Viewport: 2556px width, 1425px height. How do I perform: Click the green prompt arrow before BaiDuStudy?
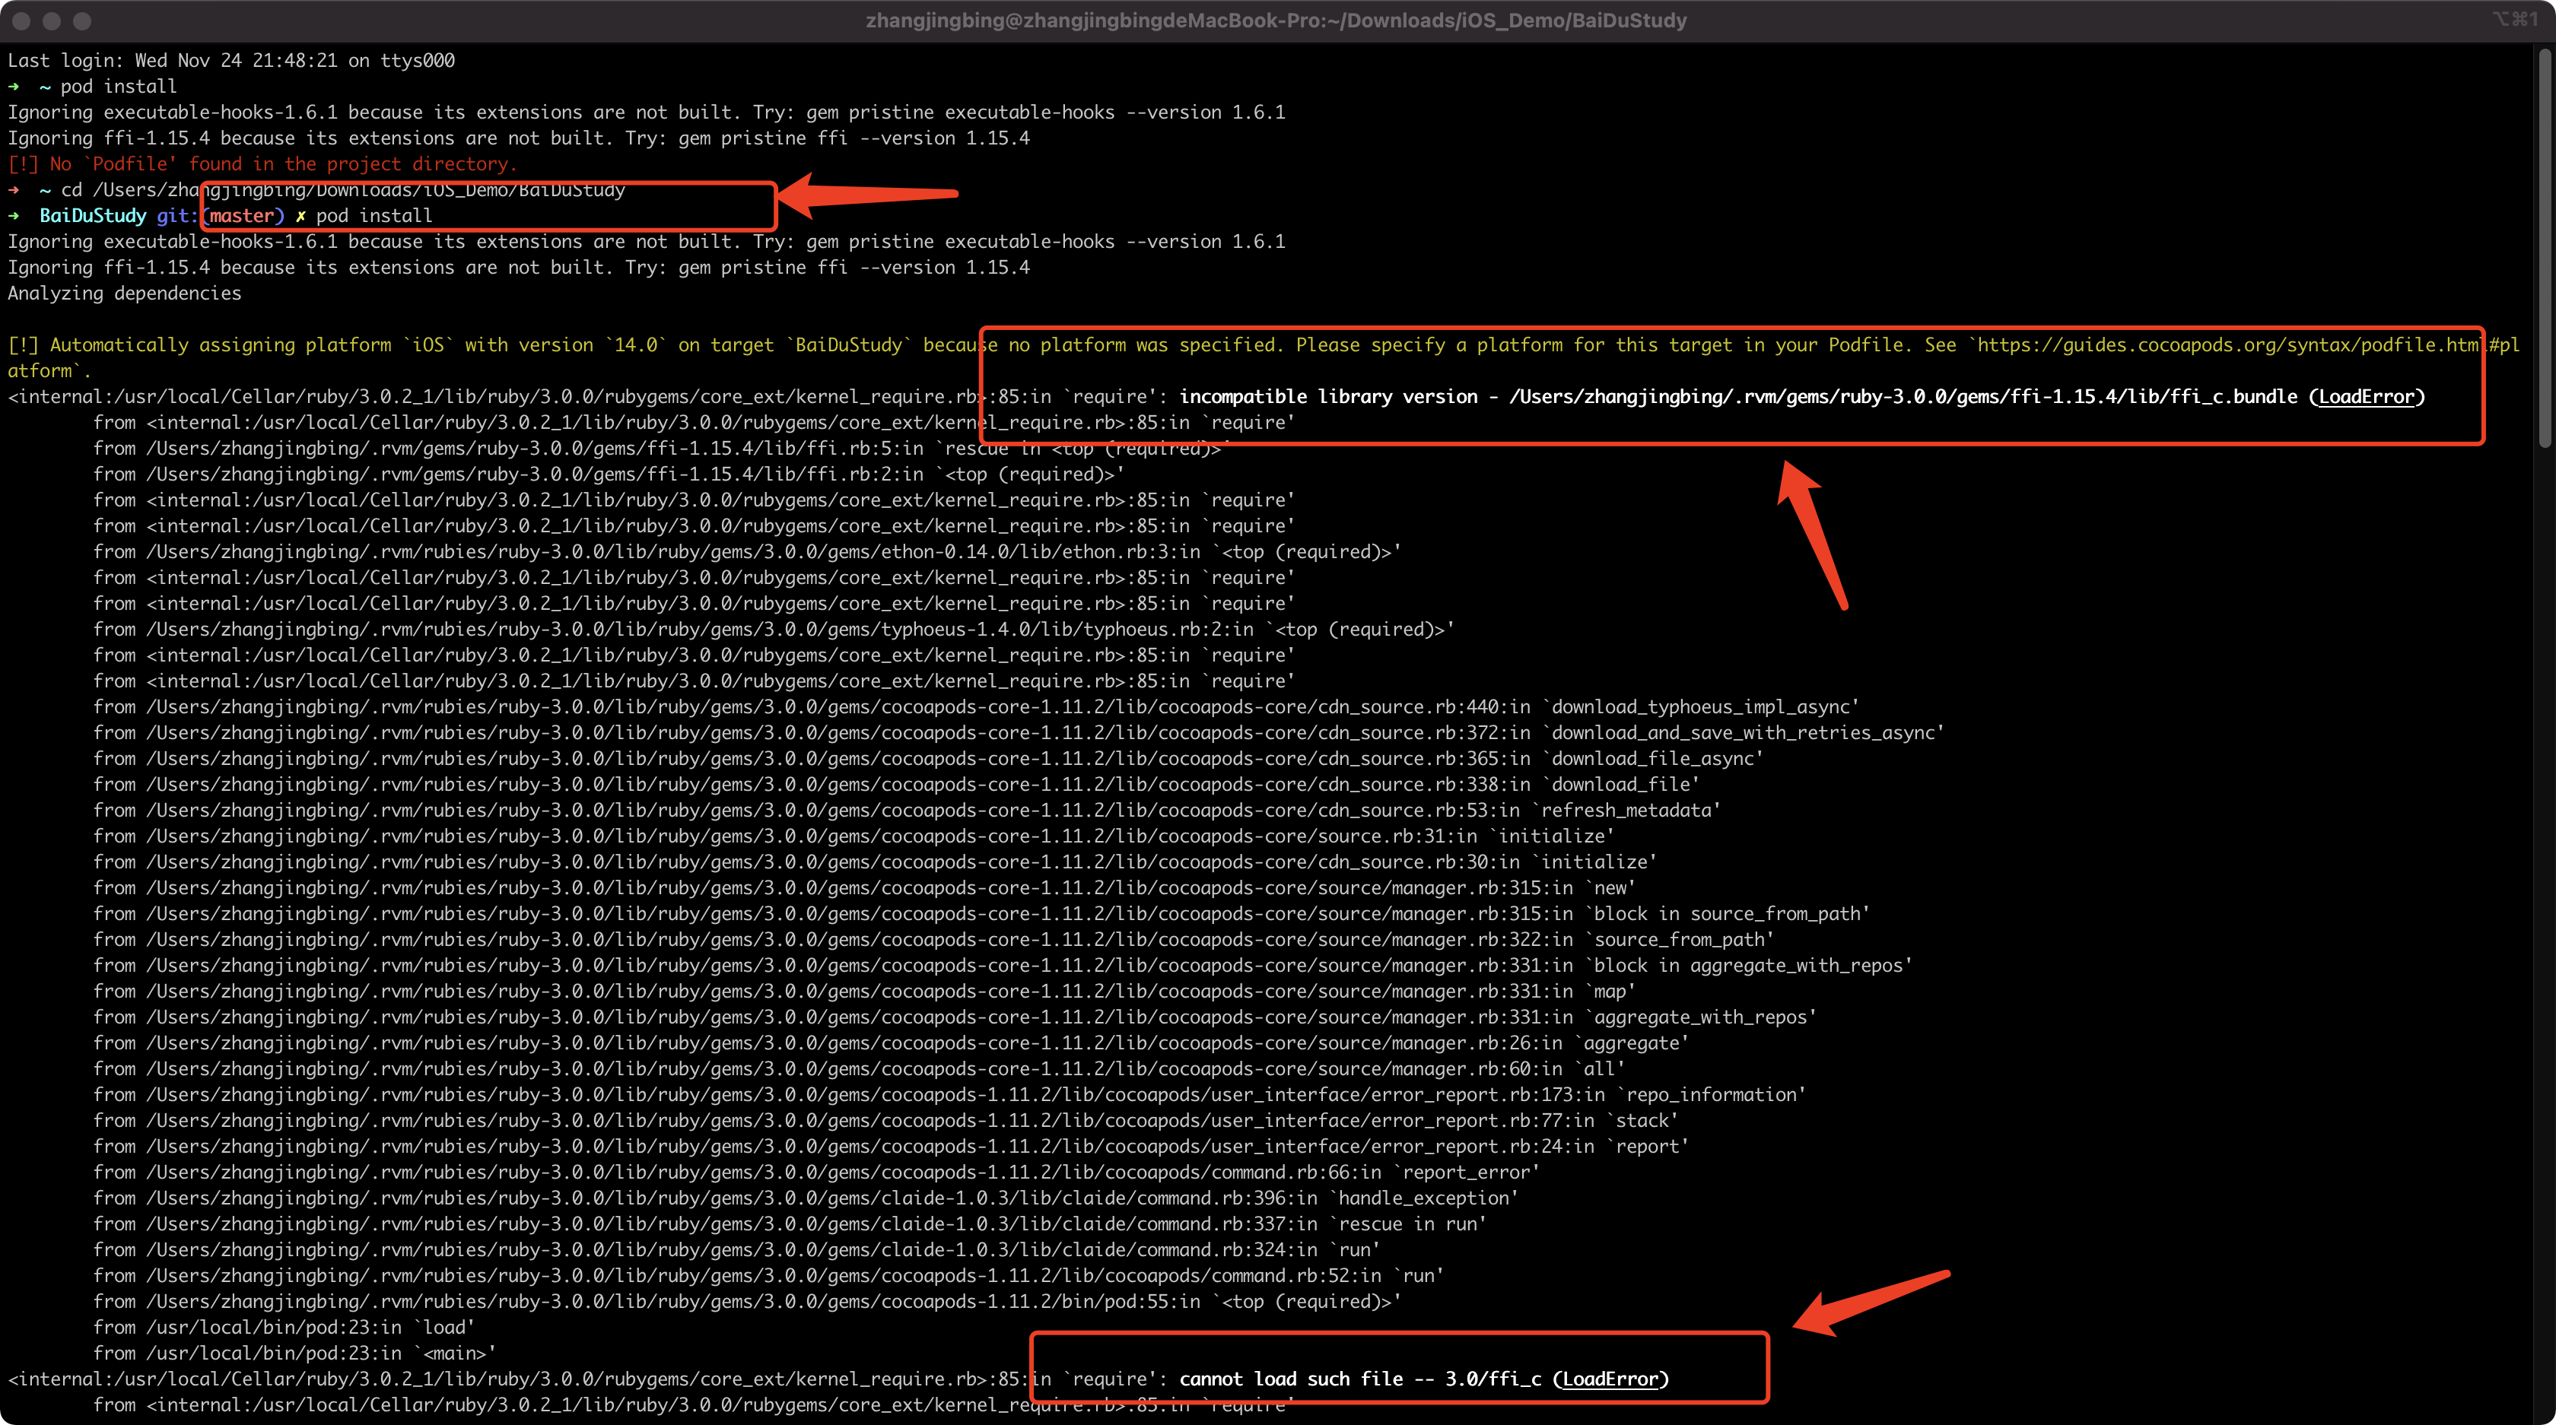coord(14,216)
